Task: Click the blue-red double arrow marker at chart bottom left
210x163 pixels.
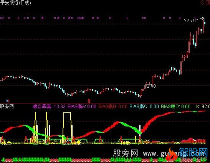Action: [8, 101]
